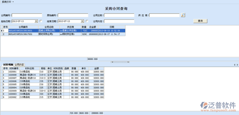This screenshot has width=239, height=115.
Task: Select the C35商品砼 material row
Action: point(52,81)
